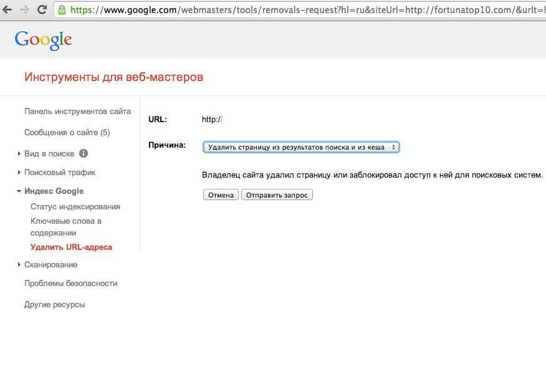Click the green SSL padlock icon

click(62, 9)
